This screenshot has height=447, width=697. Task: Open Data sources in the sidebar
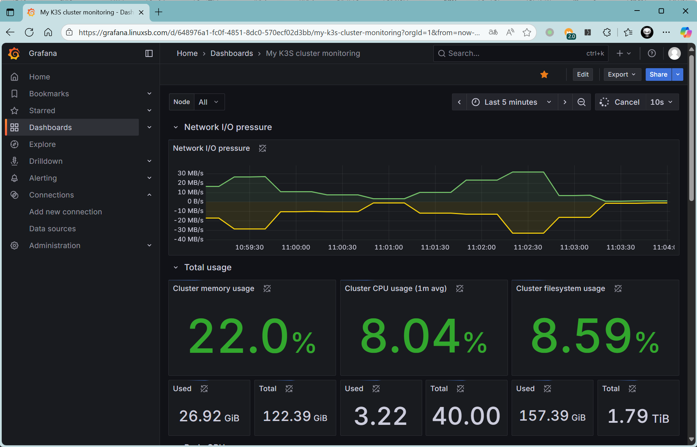(52, 229)
